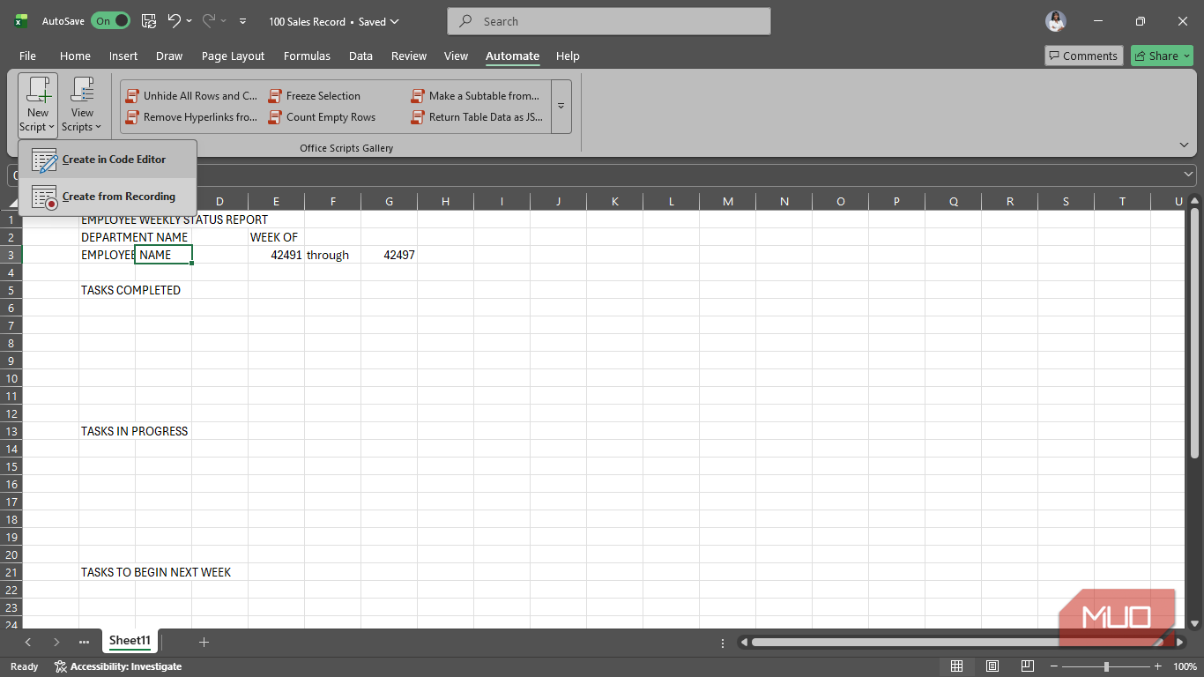Screen dimensions: 1204x677
Task: Open the Data tab
Action: click(360, 56)
